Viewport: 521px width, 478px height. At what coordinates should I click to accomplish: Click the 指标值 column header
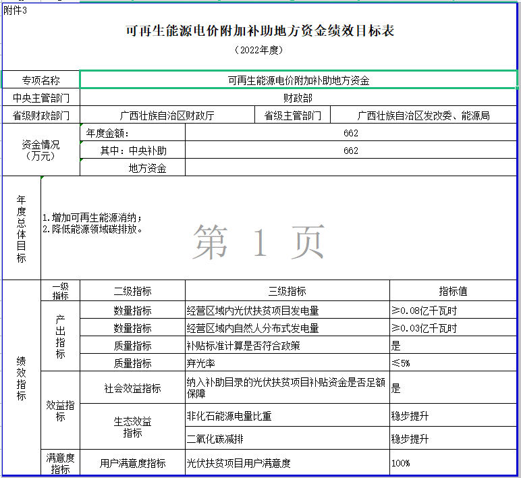tap(453, 291)
